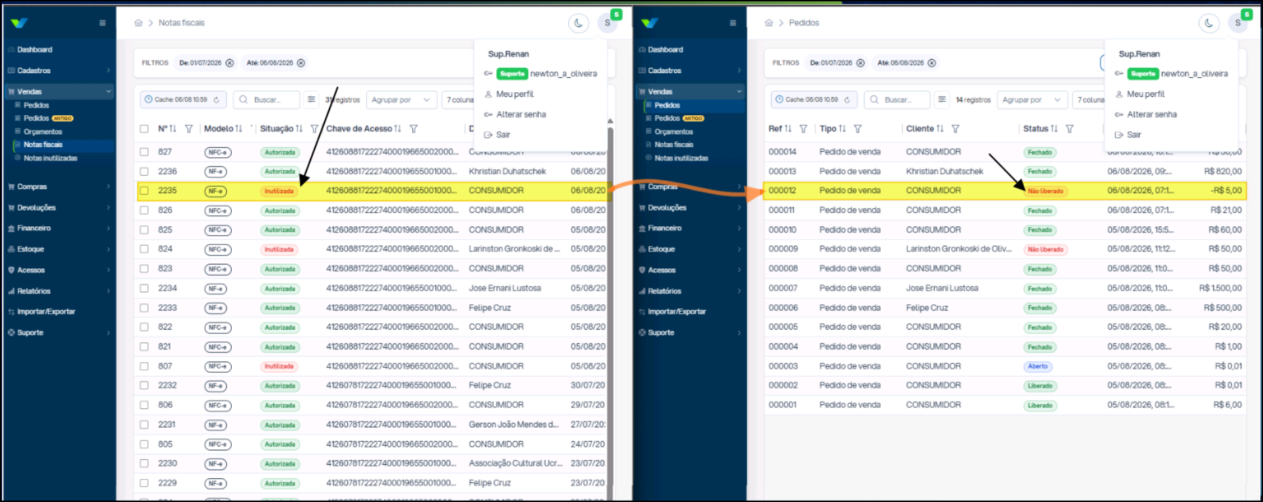Click Buscar search field in Pedidos window
This screenshot has width=1263, height=502.
(897, 100)
